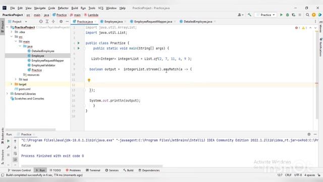The height and width of the screenshot is (182, 323).
Task: Click the locate file target icon
Action: coord(41,21)
